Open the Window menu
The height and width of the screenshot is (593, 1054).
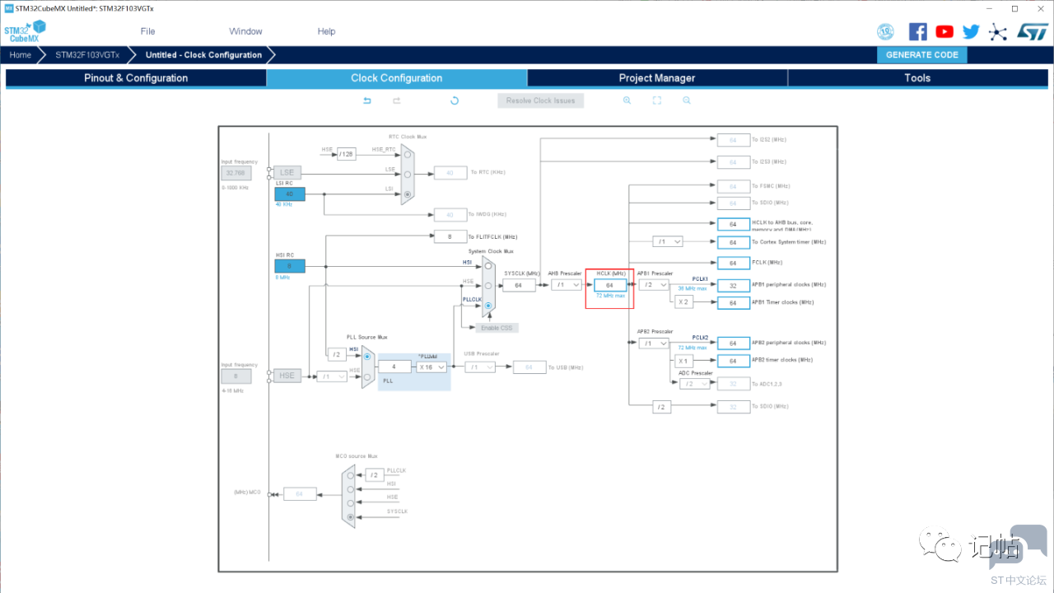click(x=245, y=31)
